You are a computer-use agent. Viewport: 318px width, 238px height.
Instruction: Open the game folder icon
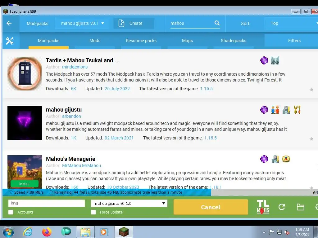coord(300,207)
